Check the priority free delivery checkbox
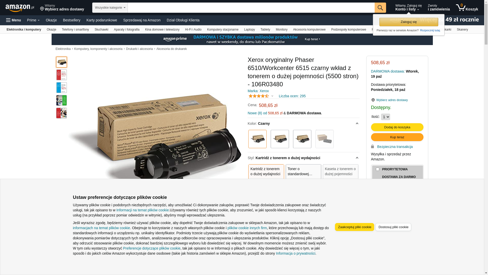The width and height of the screenshot is (488, 275). click(377, 169)
